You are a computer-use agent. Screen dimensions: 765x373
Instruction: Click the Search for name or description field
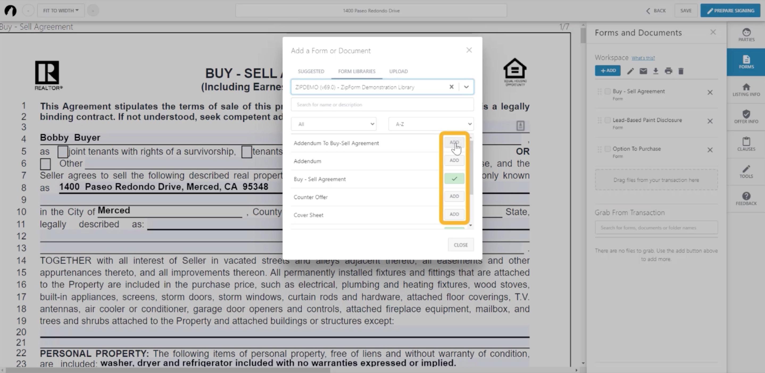coord(382,105)
